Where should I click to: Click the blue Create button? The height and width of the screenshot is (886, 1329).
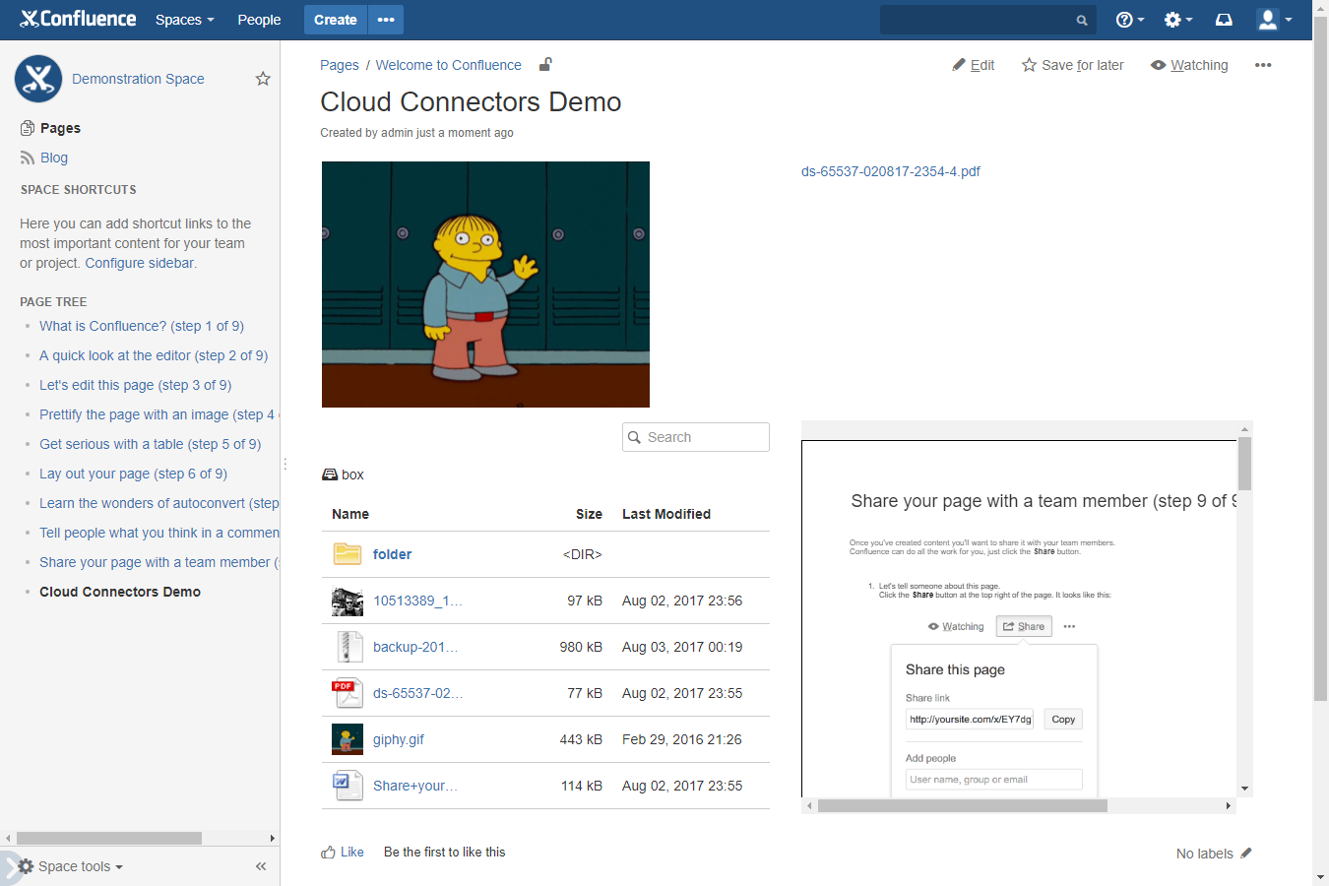click(336, 20)
